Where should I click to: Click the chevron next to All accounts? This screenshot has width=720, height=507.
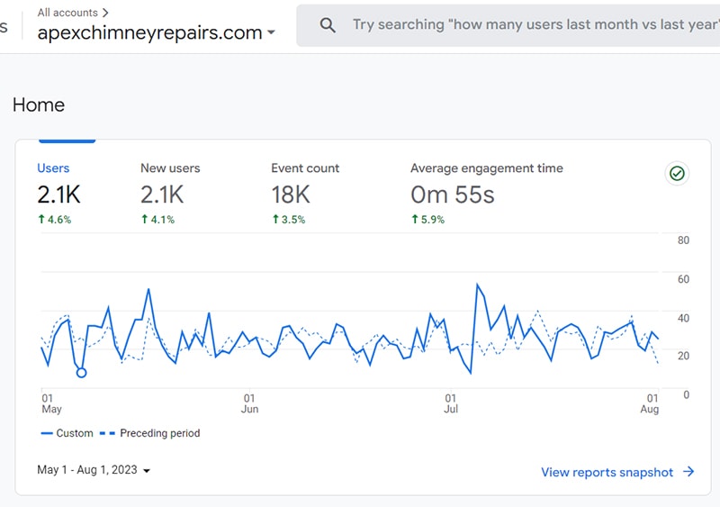click(106, 13)
